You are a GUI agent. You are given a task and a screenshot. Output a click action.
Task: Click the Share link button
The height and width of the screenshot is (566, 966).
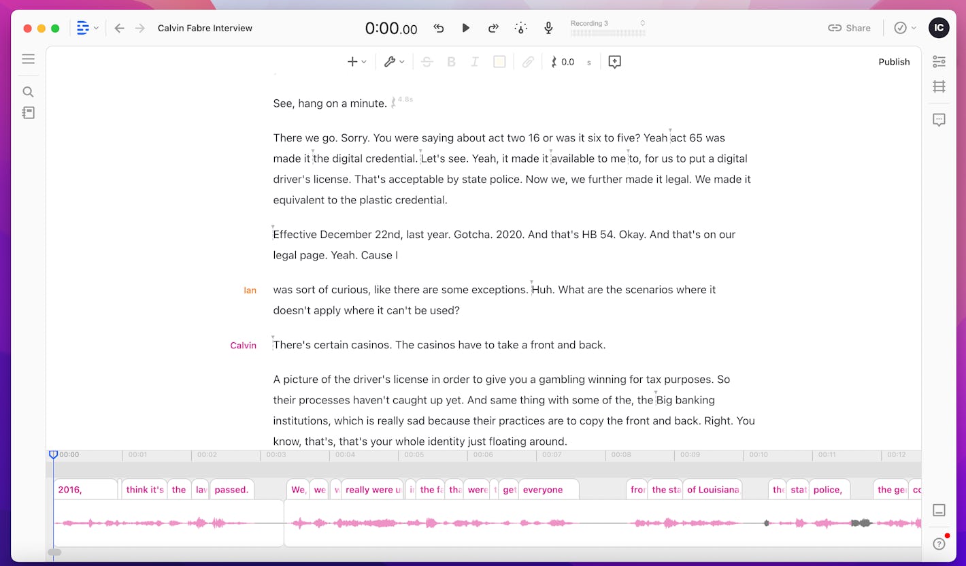pos(848,28)
